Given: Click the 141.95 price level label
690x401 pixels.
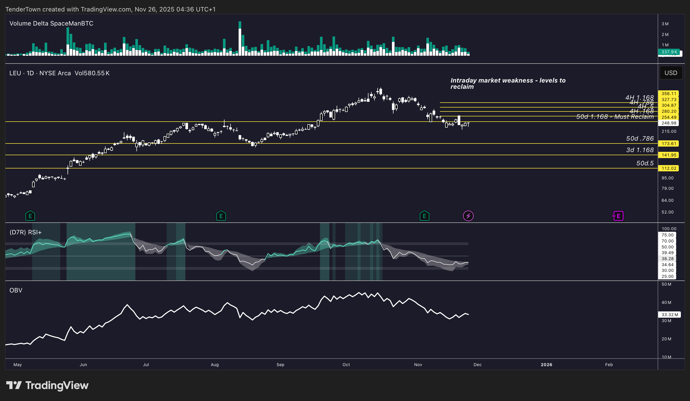Looking at the screenshot, I should click(x=668, y=155).
